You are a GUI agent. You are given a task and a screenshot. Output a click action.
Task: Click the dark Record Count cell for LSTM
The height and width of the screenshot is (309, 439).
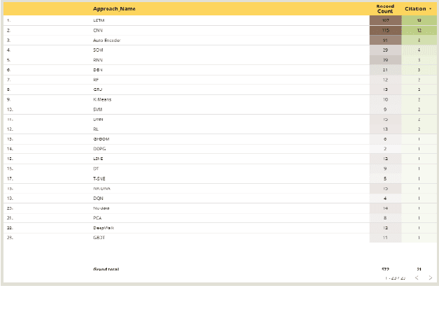[385, 21]
